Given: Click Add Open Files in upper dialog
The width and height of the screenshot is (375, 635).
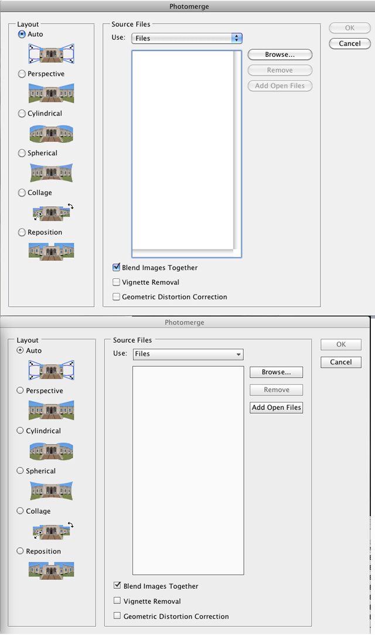Looking at the screenshot, I should [280, 86].
